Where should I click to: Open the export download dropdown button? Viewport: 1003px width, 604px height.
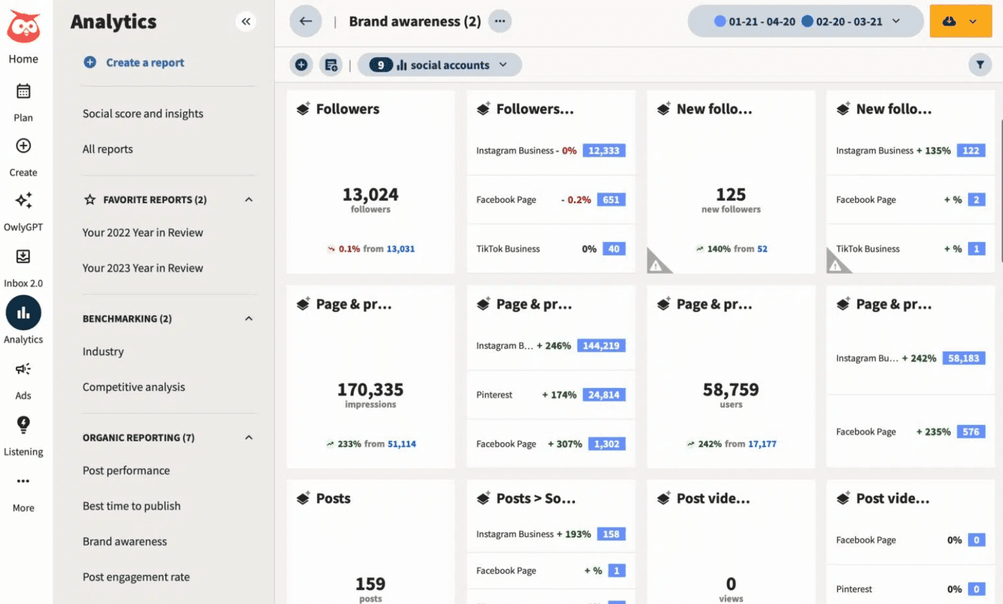[x=960, y=22]
